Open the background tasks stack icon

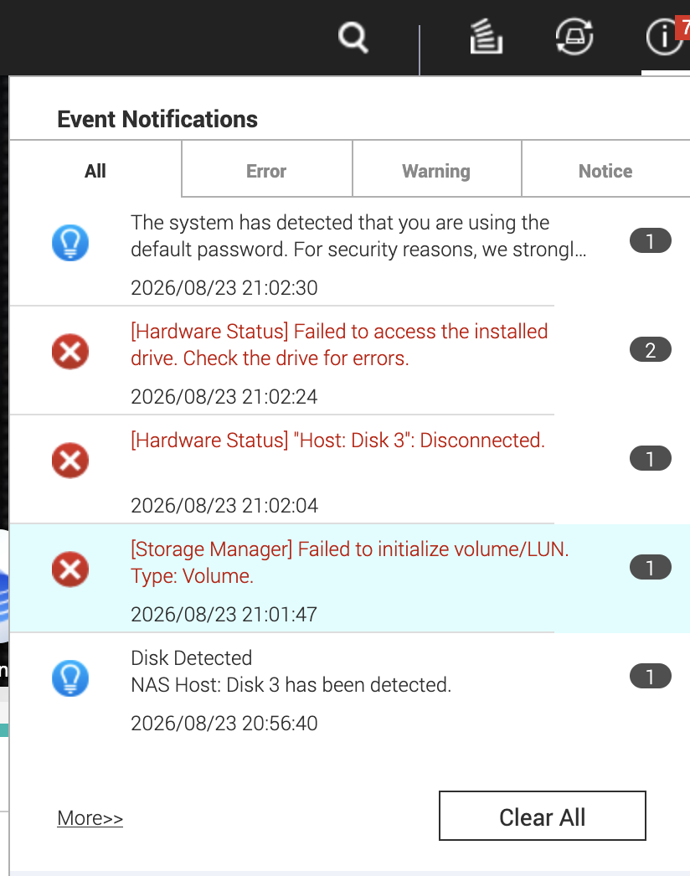(486, 37)
